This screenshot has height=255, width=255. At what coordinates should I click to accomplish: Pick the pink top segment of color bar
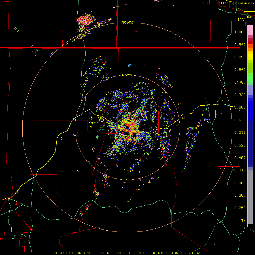(250, 30)
